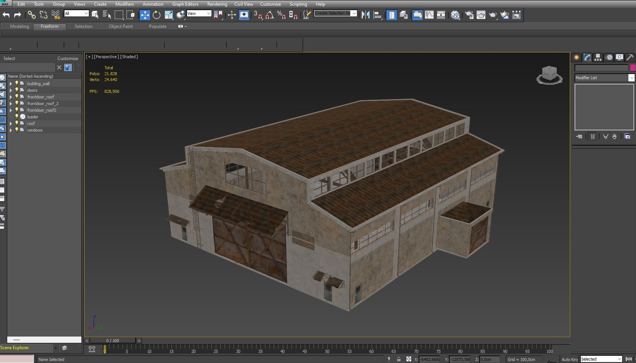636x363 pixels.
Task: Select the Unlink Selection icon
Action: click(x=43, y=15)
